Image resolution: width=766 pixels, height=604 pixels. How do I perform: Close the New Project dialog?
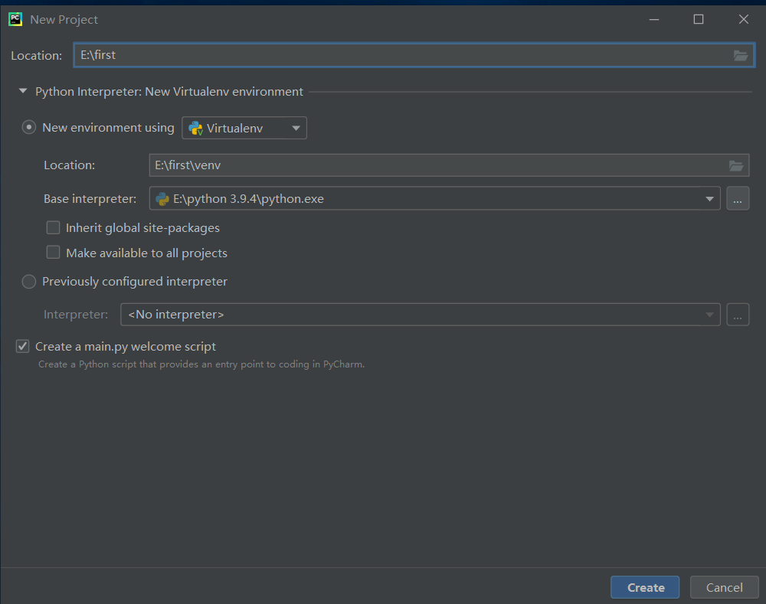click(x=744, y=20)
